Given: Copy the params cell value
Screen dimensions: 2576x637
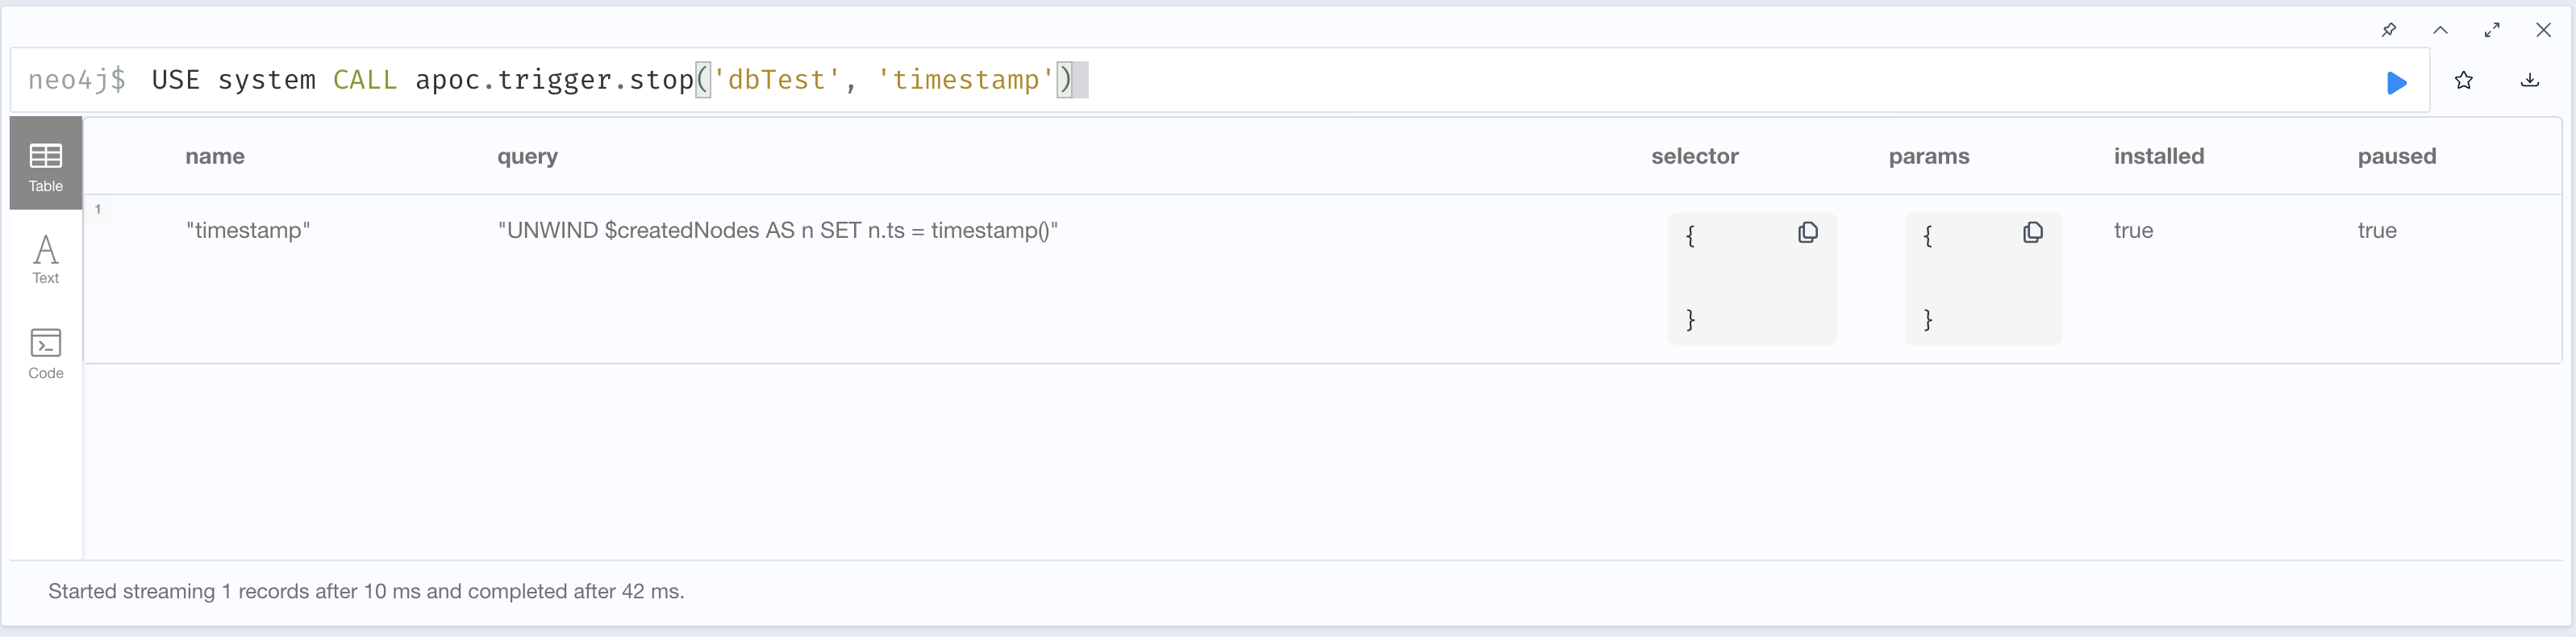Looking at the screenshot, I should coord(2032,233).
